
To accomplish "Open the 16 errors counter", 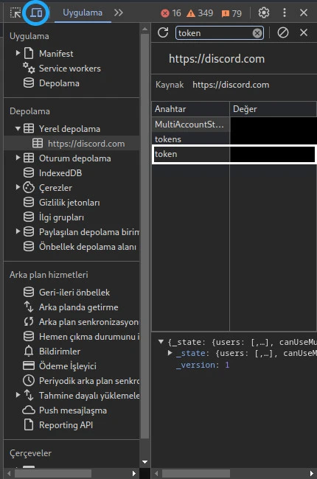I will 170,13.
